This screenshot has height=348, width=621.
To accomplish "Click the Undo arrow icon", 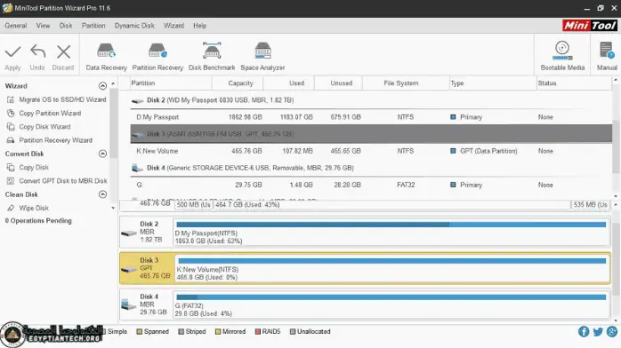I will tap(37, 51).
